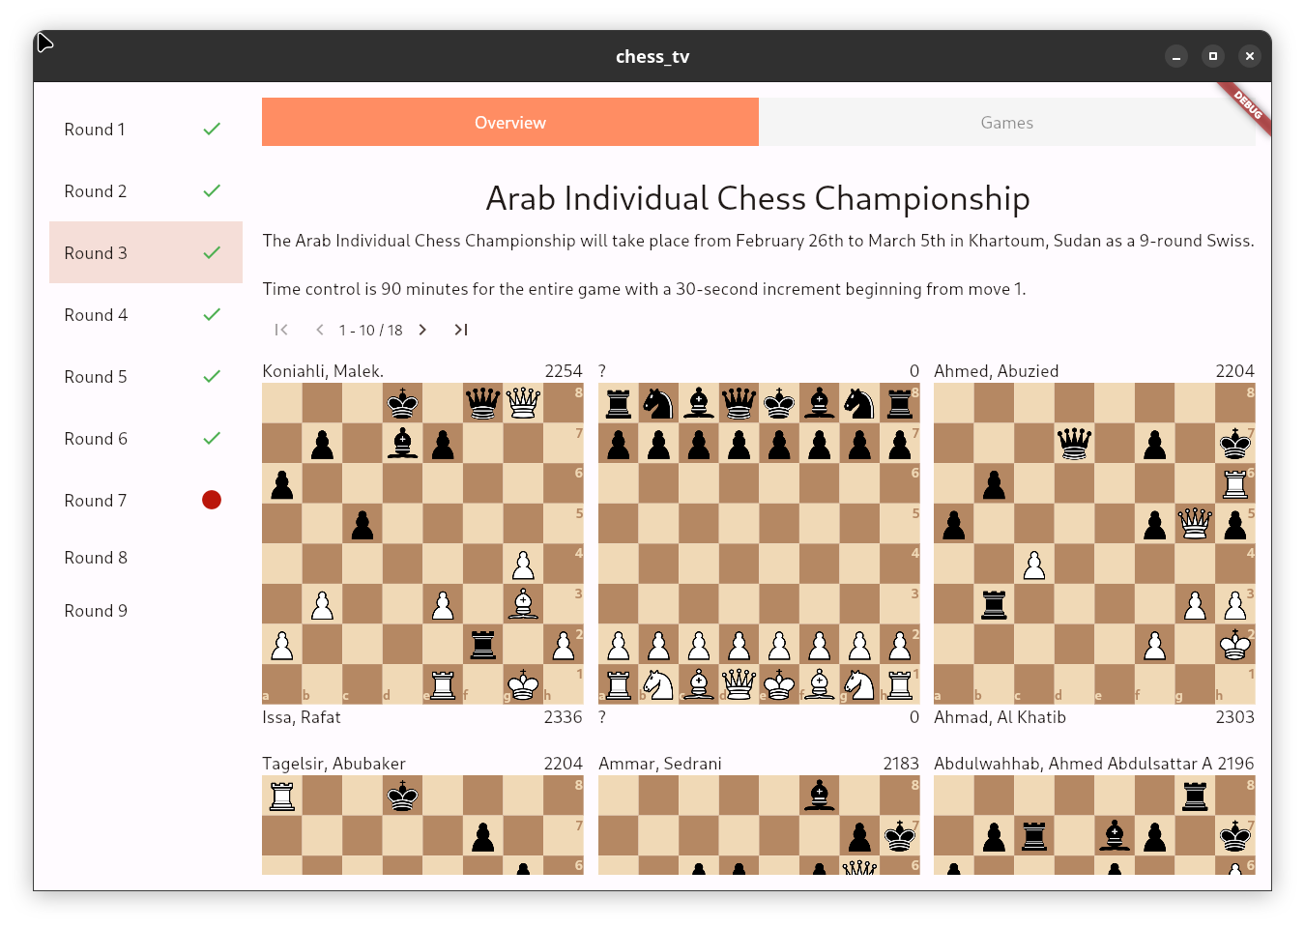This screenshot has width=1305, height=927.
Task: Switch to the Games tab
Action: point(1006,123)
